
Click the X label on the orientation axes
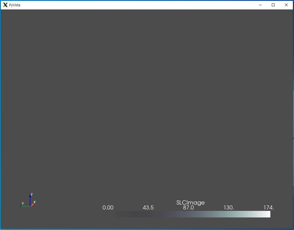coord(34,202)
